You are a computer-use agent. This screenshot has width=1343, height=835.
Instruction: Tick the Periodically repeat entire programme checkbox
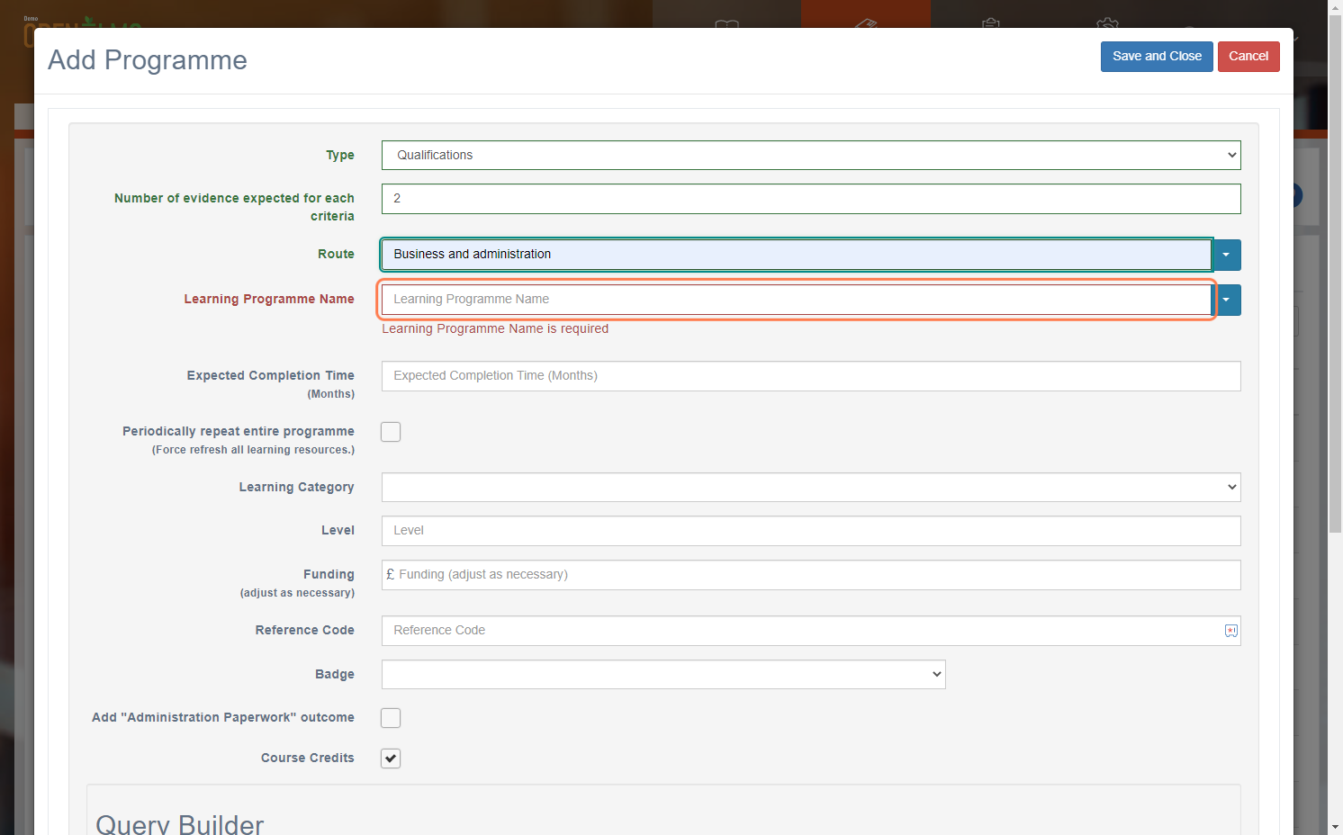pyautogui.click(x=391, y=432)
